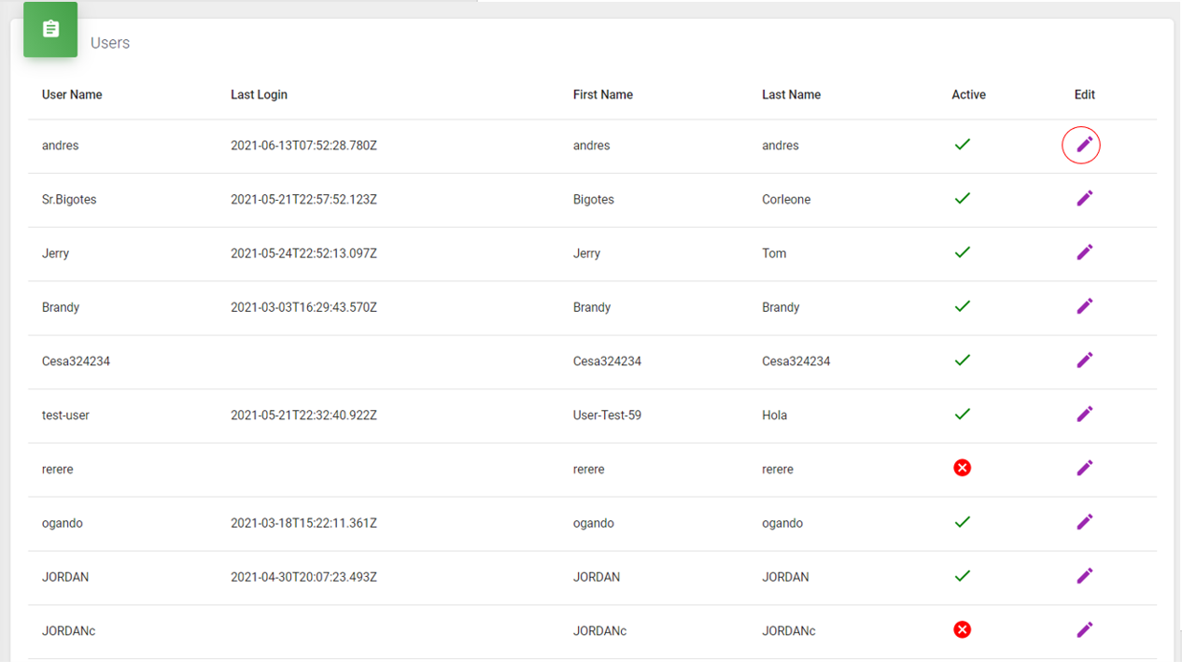Screen dimensions: 1182x662
Task: Click the active checkmark for andres
Action: click(x=962, y=145)
